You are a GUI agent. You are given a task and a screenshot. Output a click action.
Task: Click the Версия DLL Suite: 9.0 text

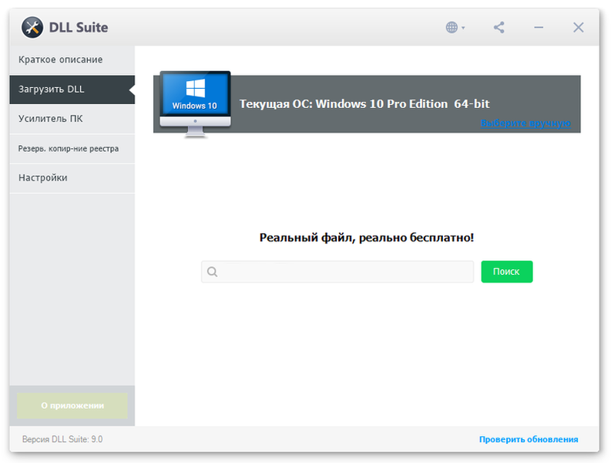[62, 439]
